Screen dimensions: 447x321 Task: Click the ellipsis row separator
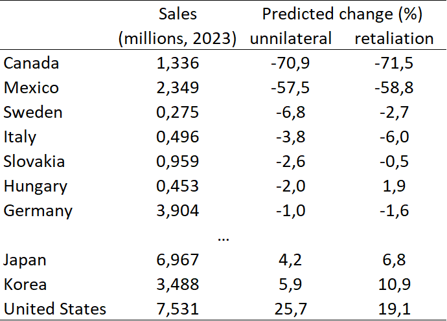[223, 236]
